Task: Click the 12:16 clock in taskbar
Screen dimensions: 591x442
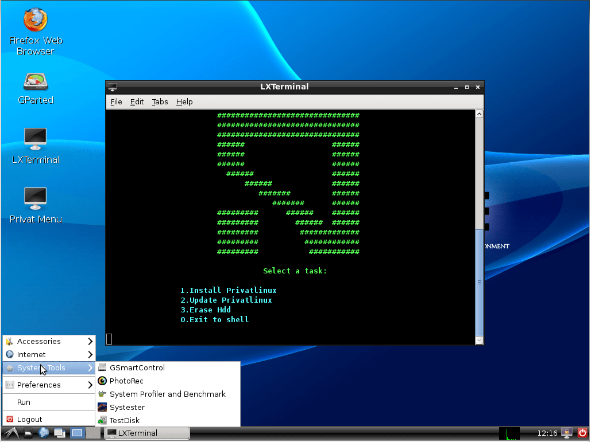Action: click(547, 433)
